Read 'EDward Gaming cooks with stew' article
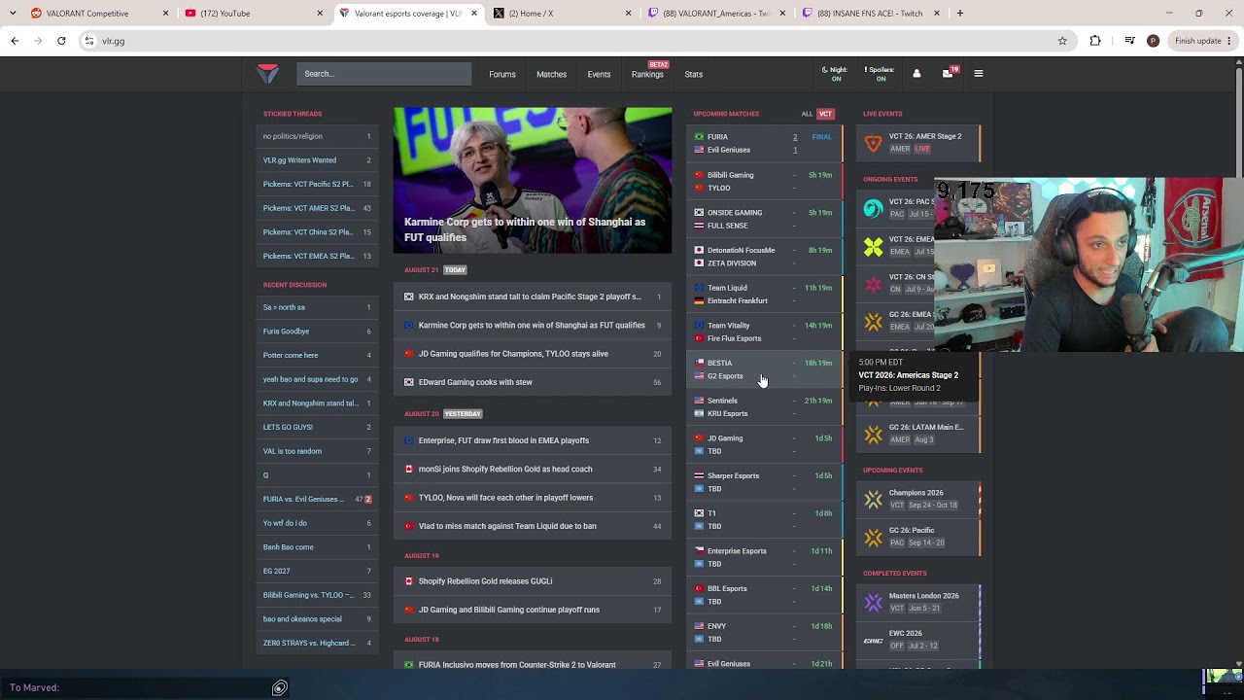1244x700 pixels. pyautogui.click(x=532, y=382)
